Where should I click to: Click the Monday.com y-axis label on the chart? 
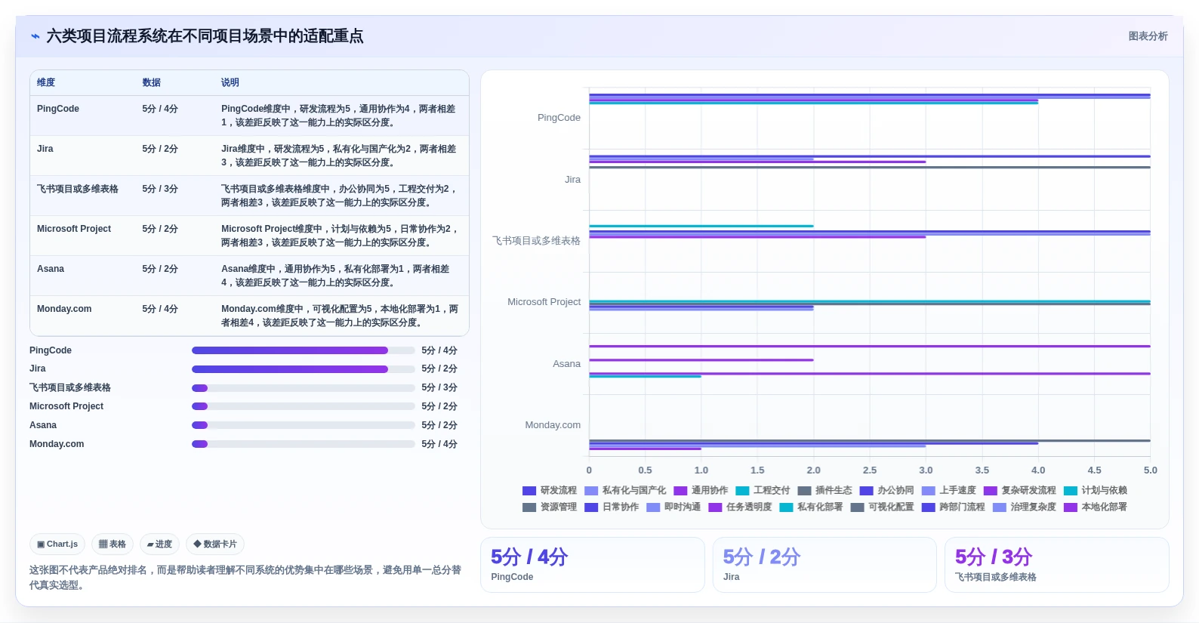[553, 425]
